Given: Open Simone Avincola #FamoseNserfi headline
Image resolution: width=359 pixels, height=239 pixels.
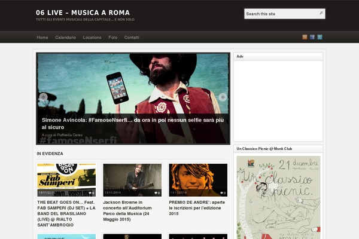Looking at the screenshot, I should click(x=133, y=124).
